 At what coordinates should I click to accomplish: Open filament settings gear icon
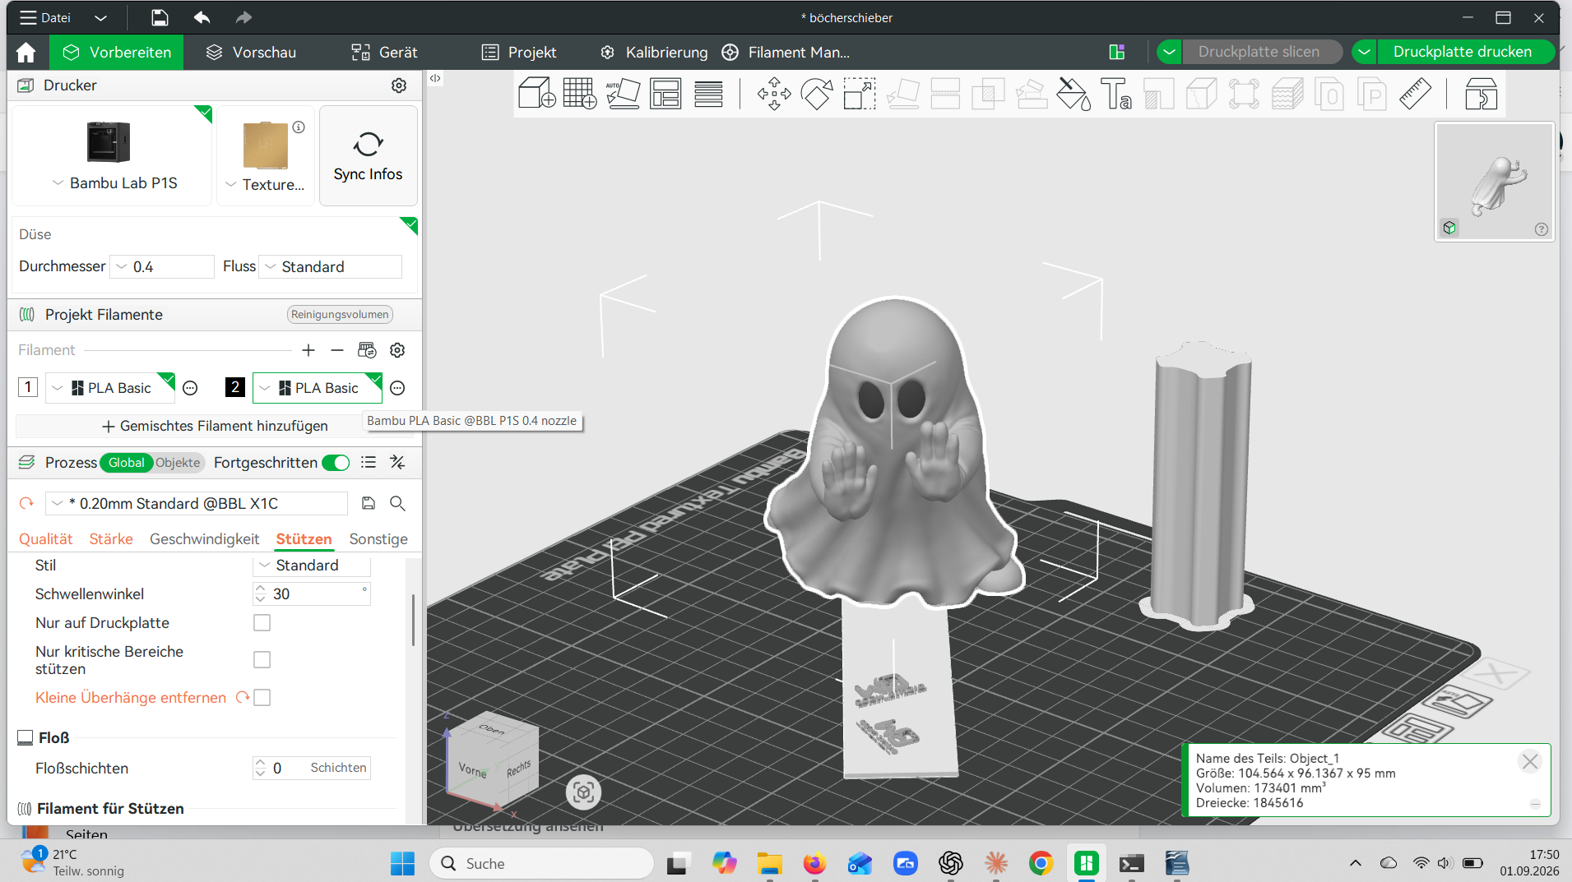[x=397, y=350]
